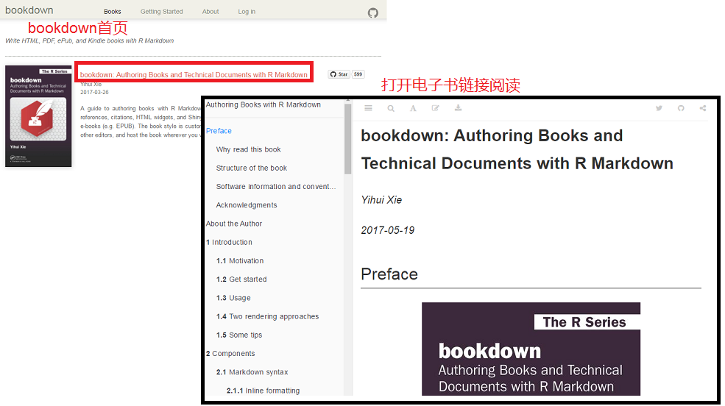Click the edit page pencil icon
The width and height of the screenshot is (725, 406).
tap(435, 108)
